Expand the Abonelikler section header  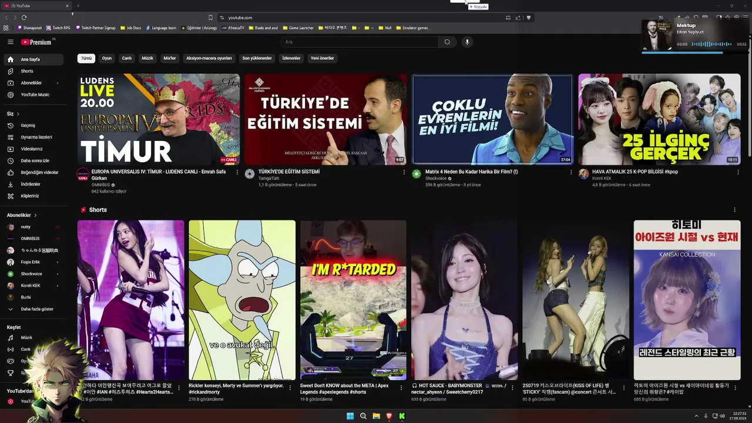pos(22,215)
